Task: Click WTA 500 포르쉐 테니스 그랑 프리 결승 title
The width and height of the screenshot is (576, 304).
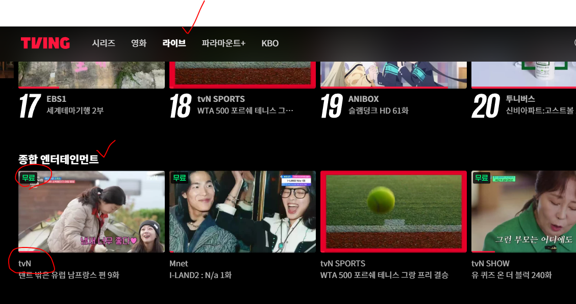Action: 384,275
